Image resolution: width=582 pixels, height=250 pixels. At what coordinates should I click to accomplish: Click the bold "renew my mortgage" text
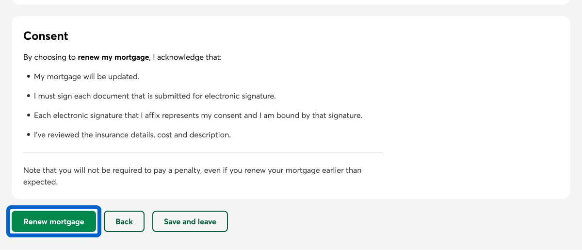[x=113, y=57]
